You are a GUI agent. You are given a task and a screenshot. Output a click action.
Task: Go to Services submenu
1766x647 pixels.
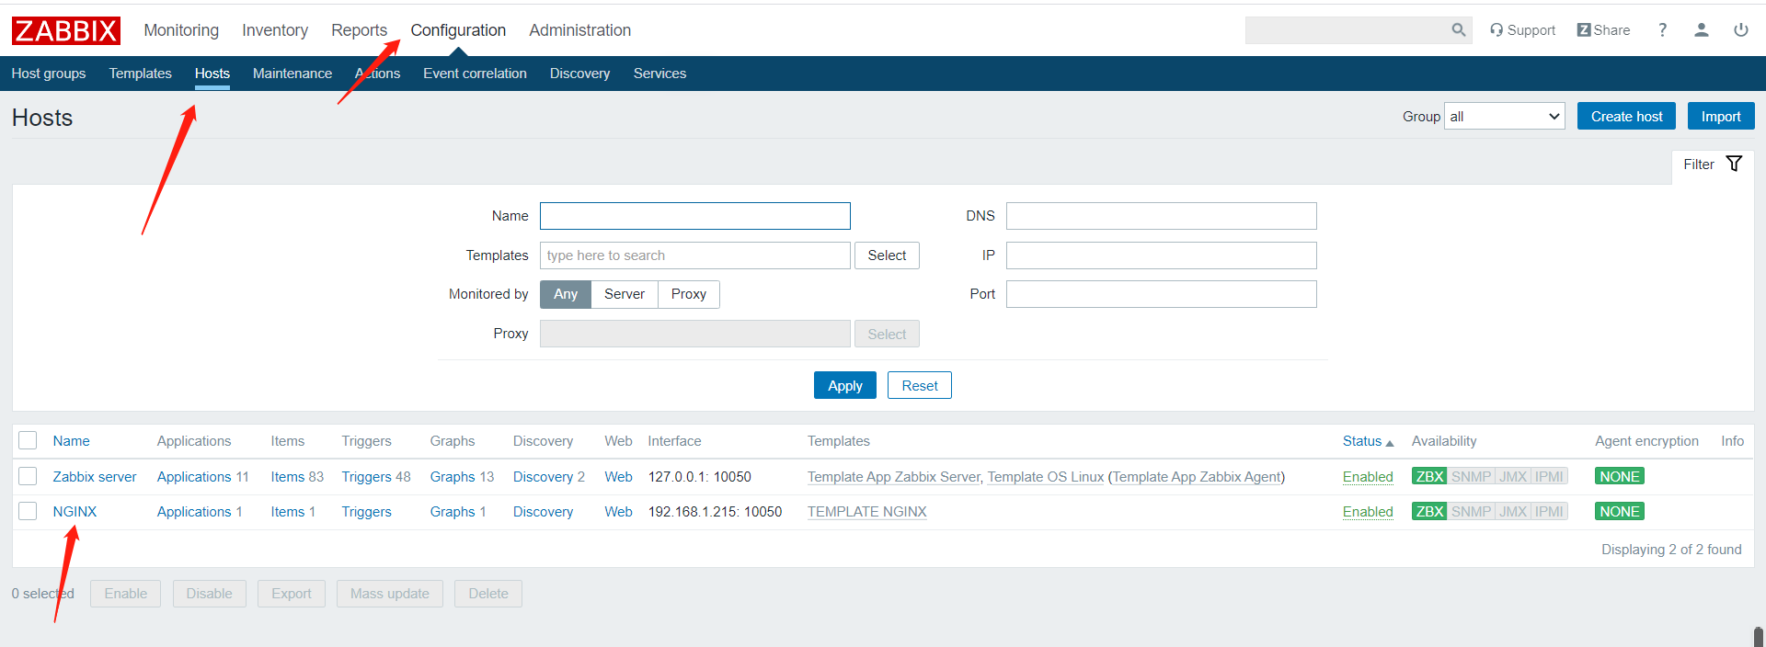[x=659, y=74]
